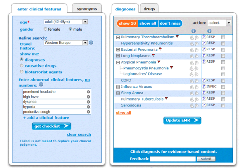Click the thumbs-up icon for Pulmonary Thromboembolism

[192, 38]
